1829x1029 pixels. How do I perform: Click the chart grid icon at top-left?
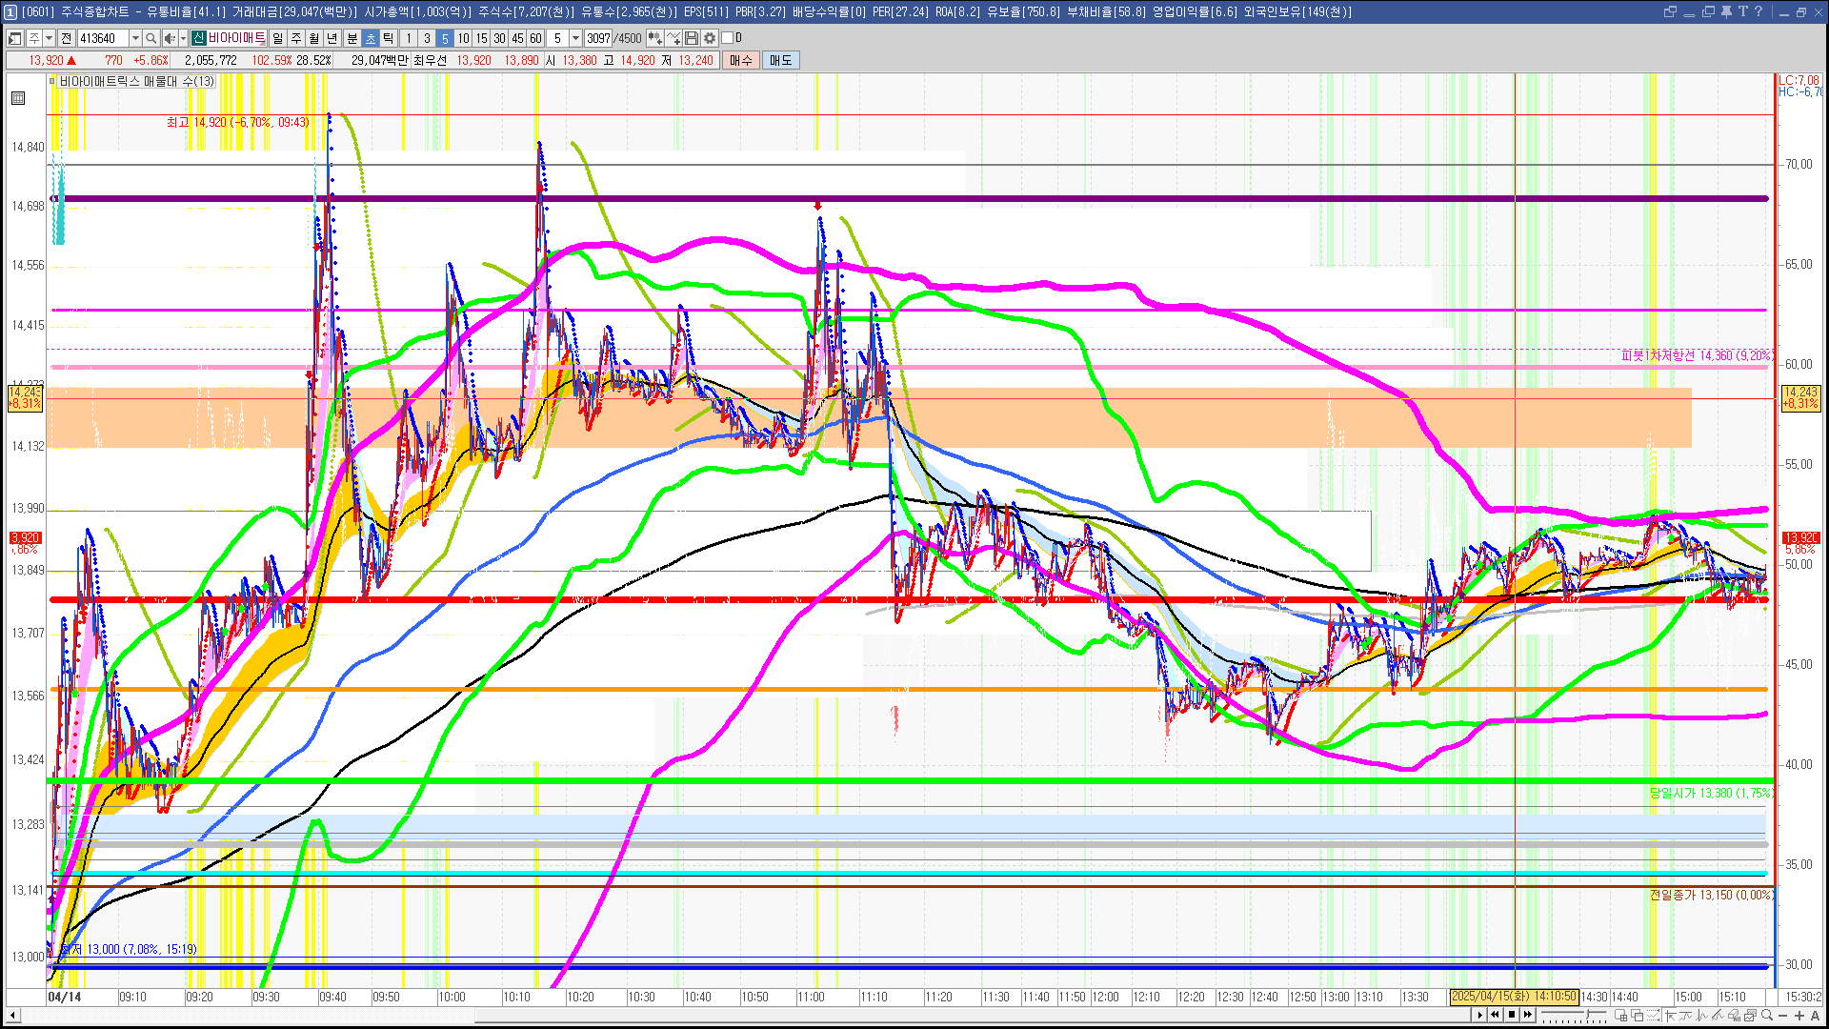coord(18,98)
